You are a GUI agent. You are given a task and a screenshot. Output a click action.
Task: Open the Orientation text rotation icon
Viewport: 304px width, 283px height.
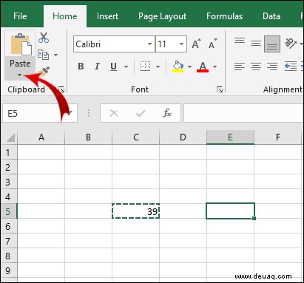click(x=291, y=44)
